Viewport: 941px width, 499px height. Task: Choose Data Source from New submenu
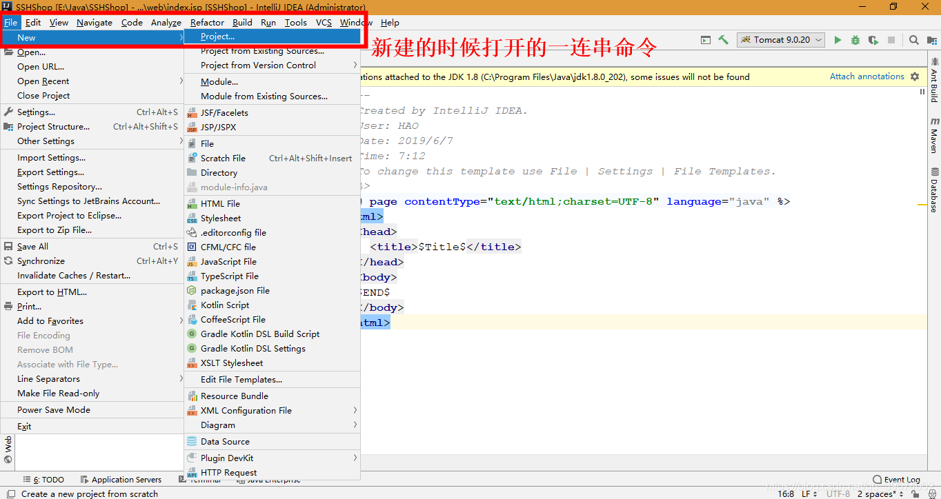tap(272, 442)
